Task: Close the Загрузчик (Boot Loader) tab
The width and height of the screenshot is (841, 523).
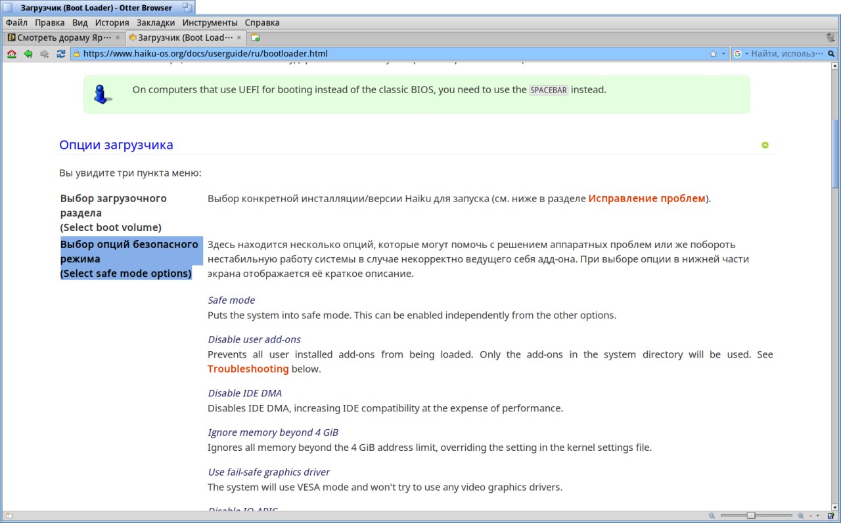Action: [239, 37]
